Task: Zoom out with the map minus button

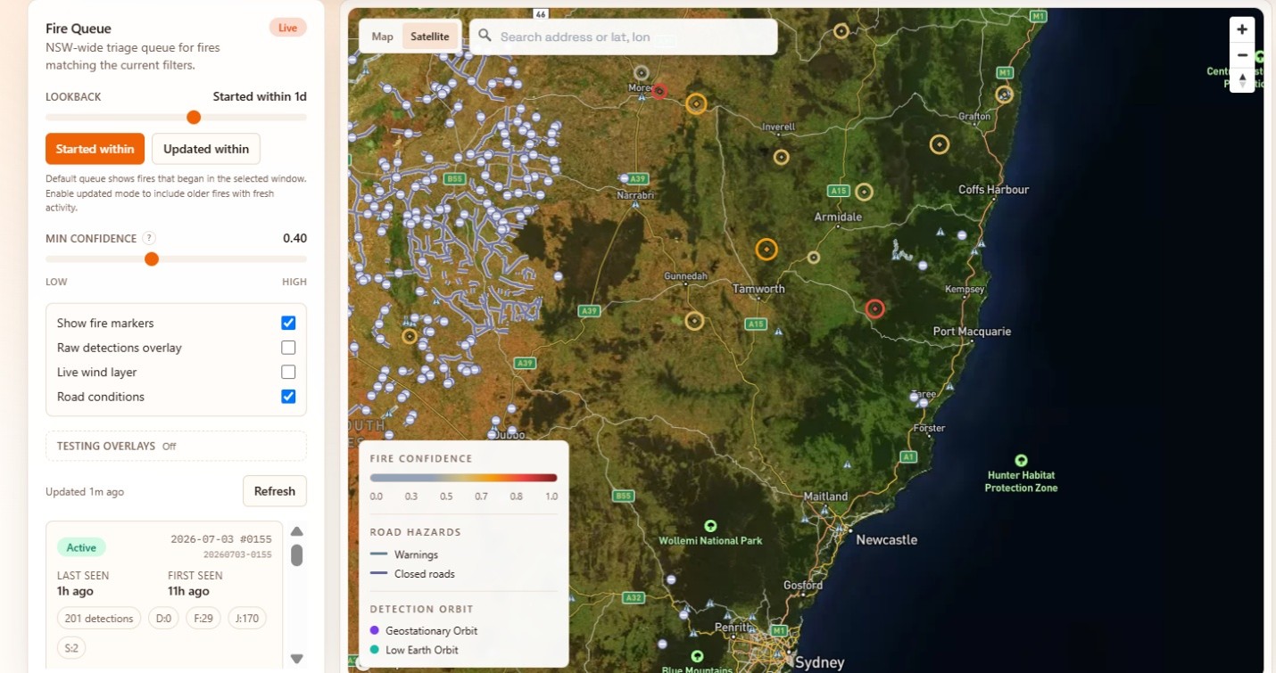Action: pos(1242,55)
